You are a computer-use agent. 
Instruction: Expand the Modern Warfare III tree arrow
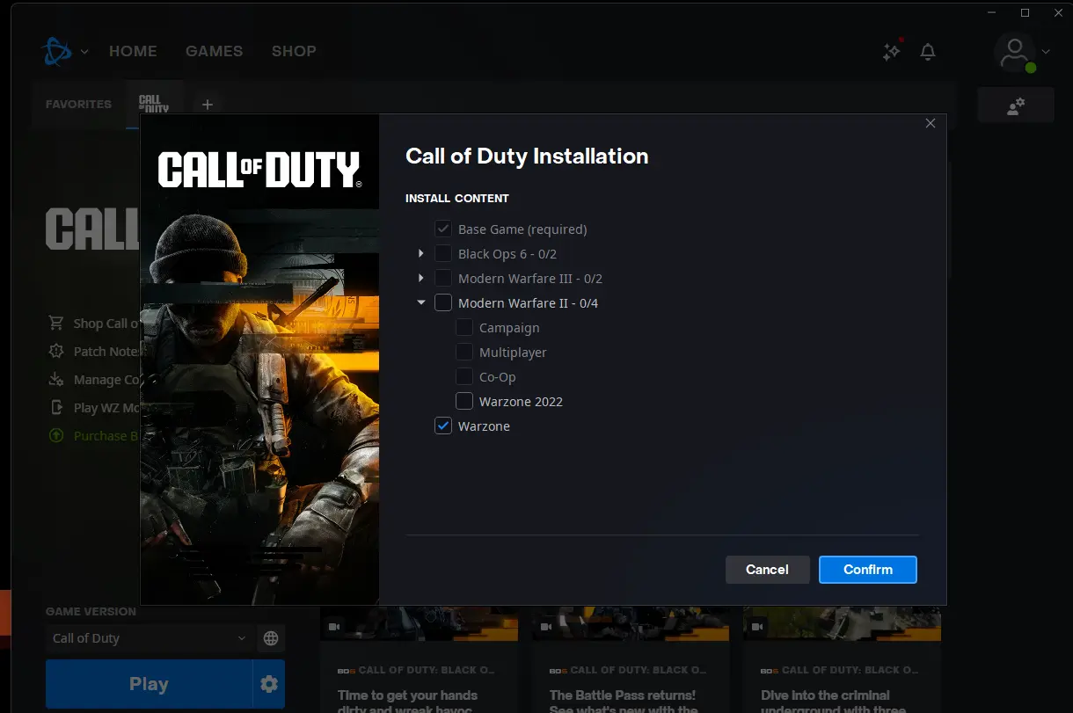[421, 278]
